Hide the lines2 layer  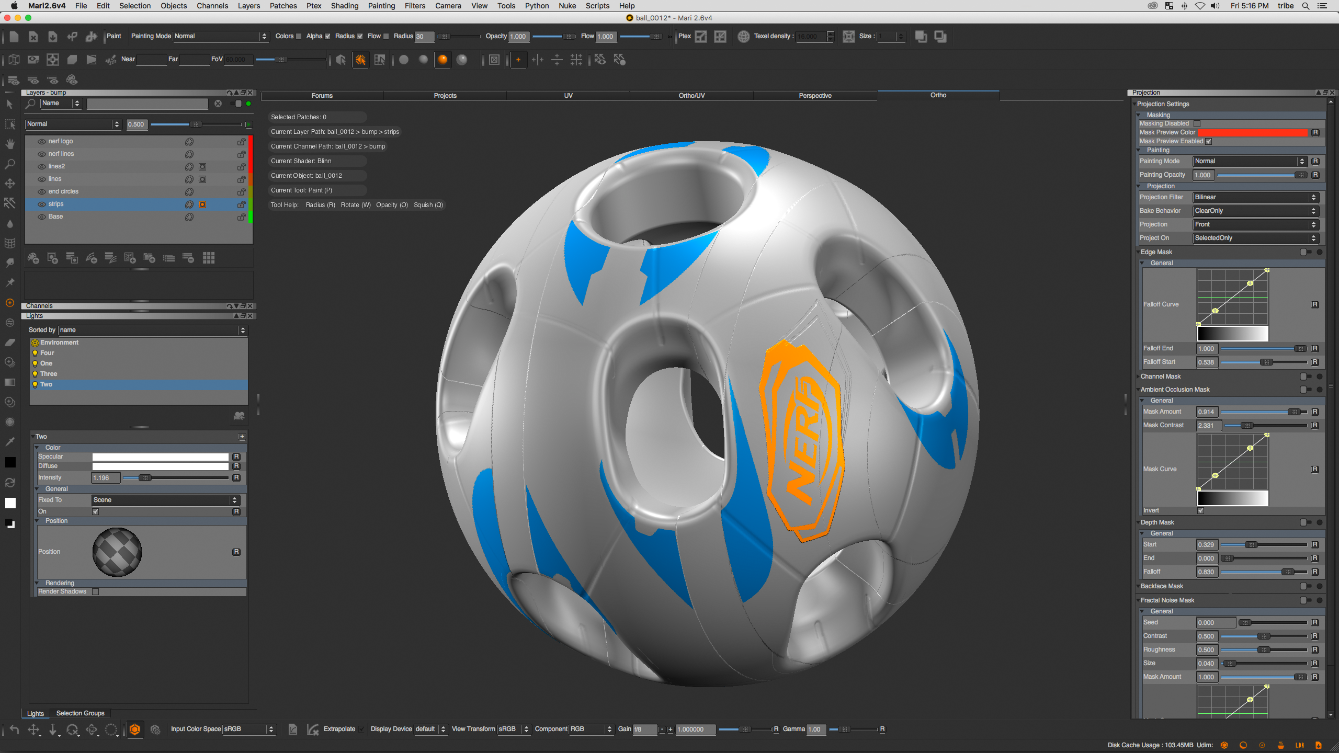pyautogui.click(x=41, y=166)
